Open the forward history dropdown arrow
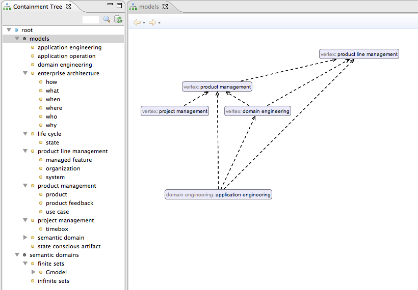Image resolution: width=418 pixels, height=290 pixels. point(160,23)
